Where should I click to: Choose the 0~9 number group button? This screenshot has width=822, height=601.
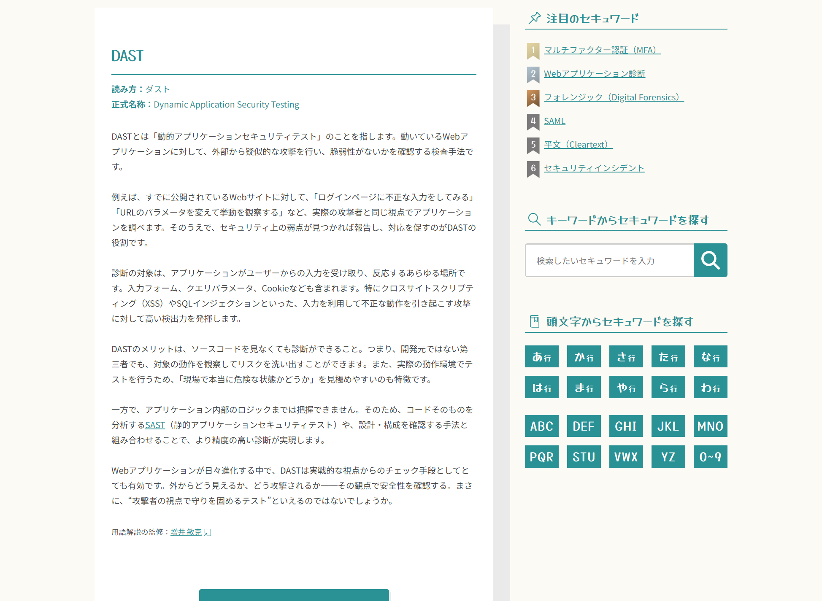point(710,456)
